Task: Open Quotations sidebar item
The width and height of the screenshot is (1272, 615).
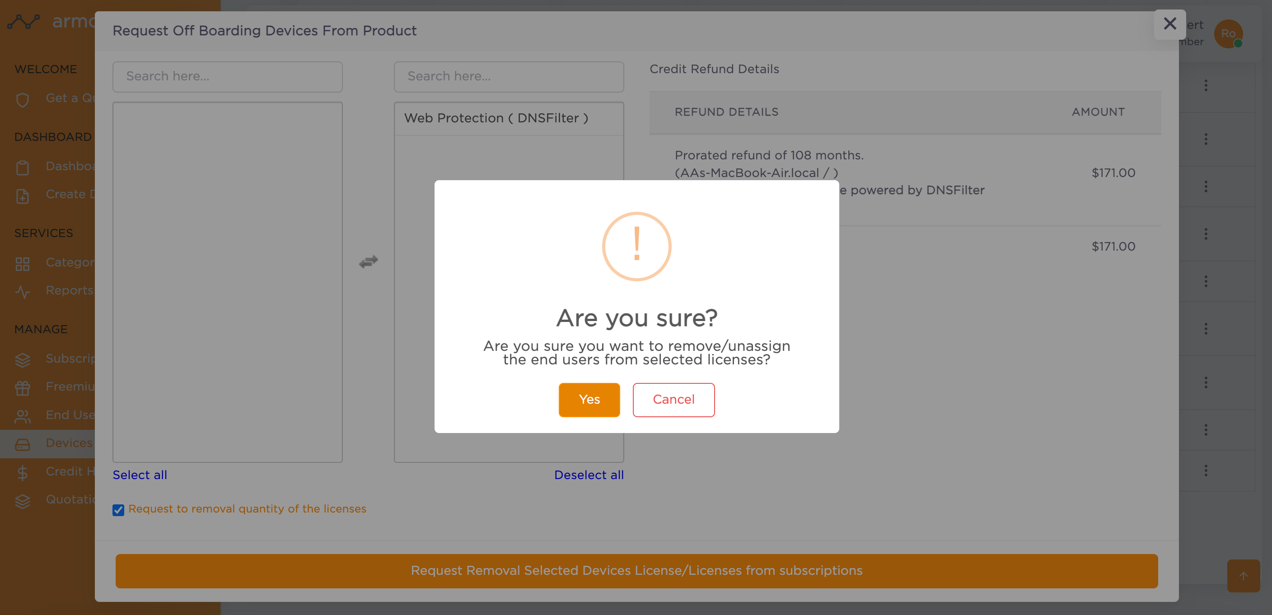Action: pyautogui.click(x=70, y=499)
